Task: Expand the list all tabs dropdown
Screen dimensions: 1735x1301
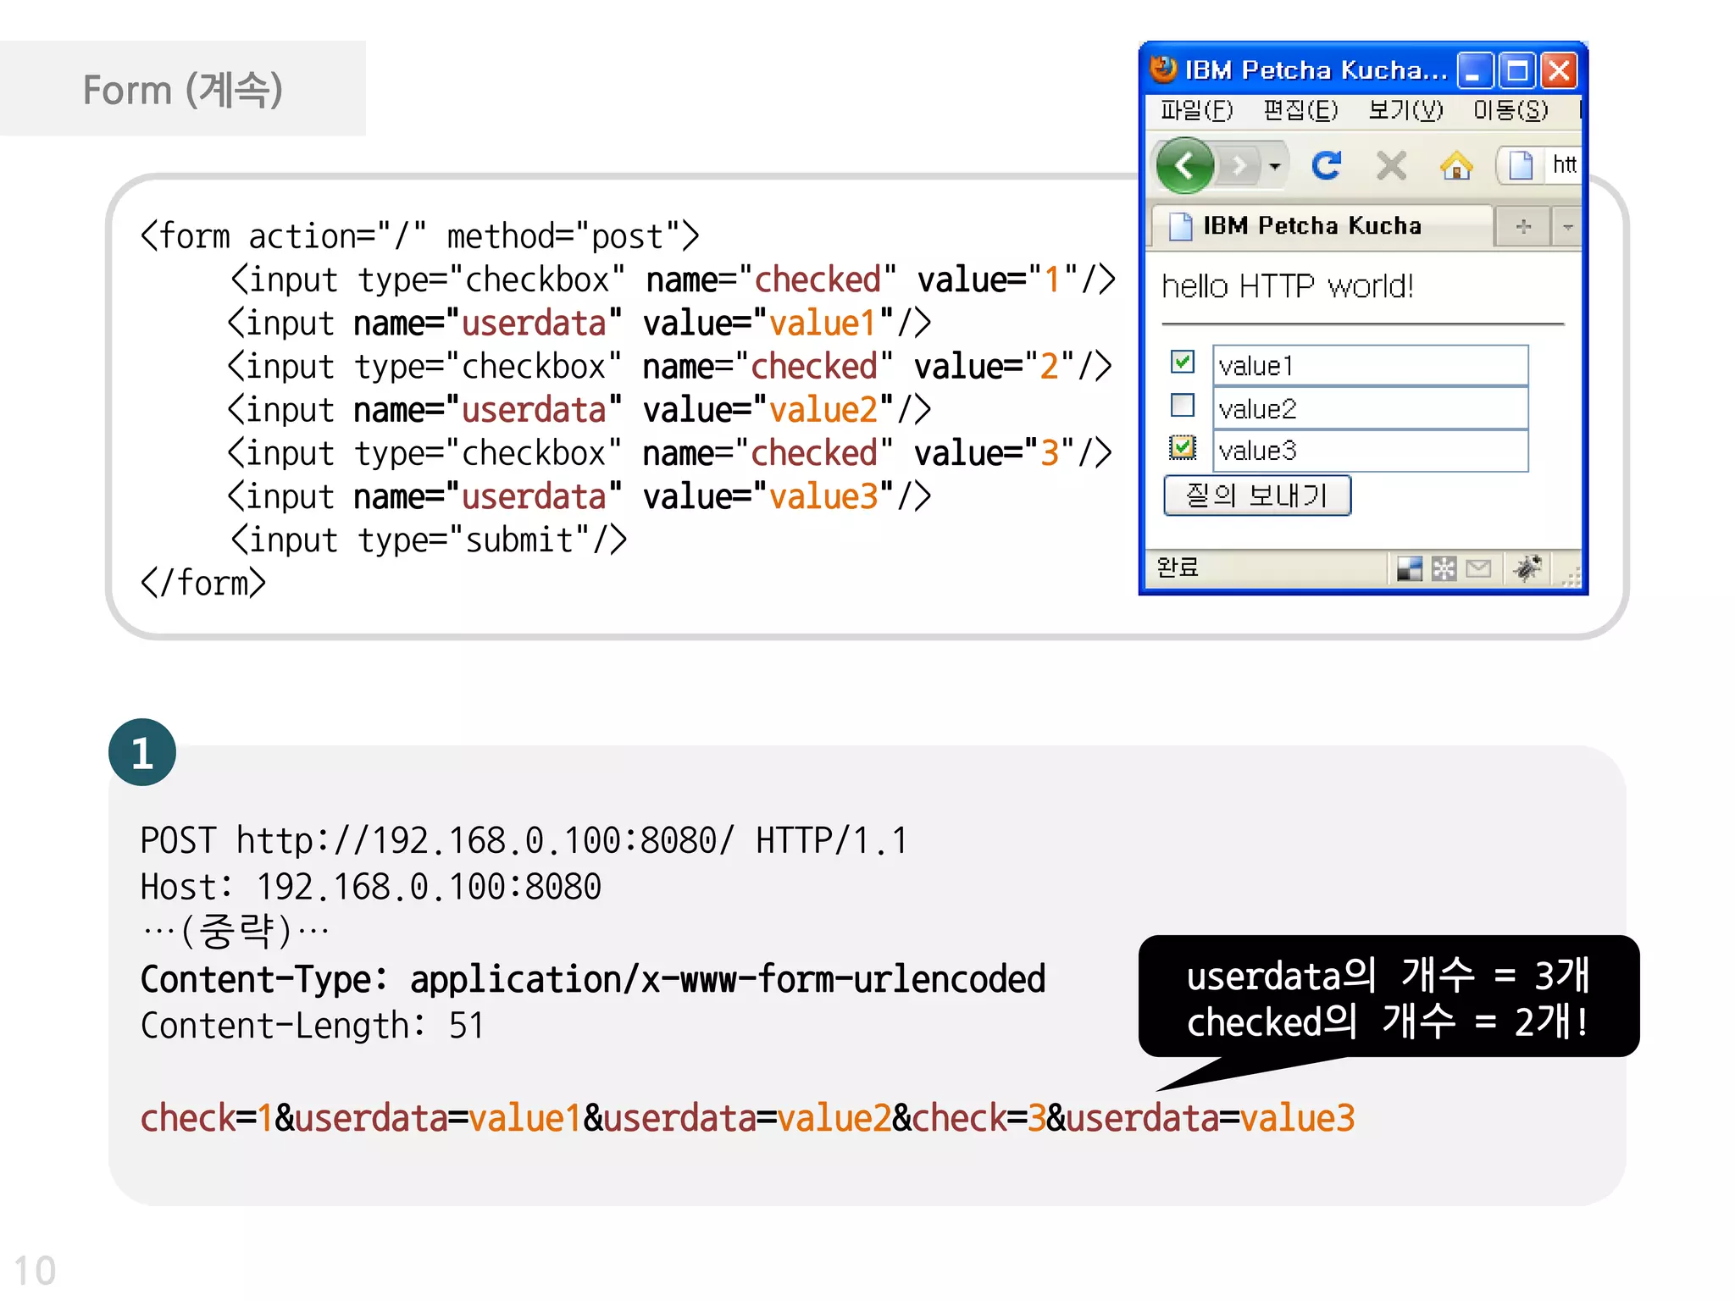Action: coord(1567,226)
